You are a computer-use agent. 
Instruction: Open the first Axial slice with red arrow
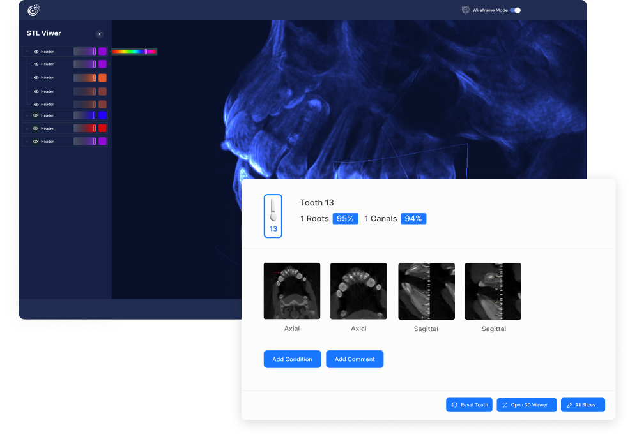[x=292, y=291]
